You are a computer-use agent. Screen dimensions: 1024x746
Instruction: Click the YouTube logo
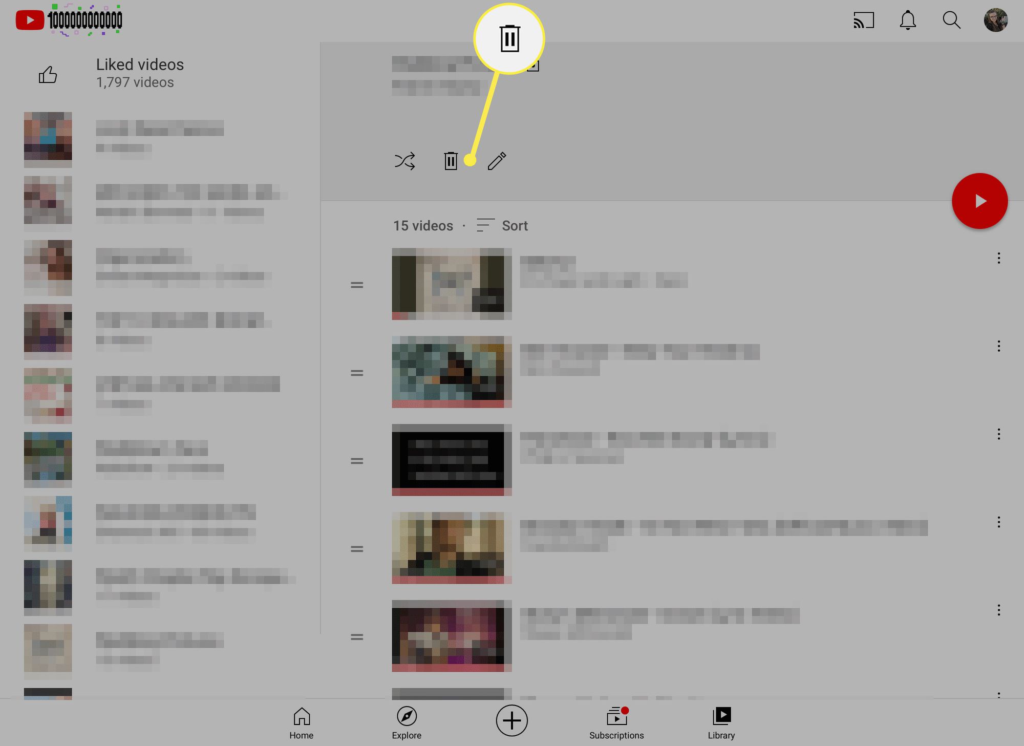coord(69,20)
